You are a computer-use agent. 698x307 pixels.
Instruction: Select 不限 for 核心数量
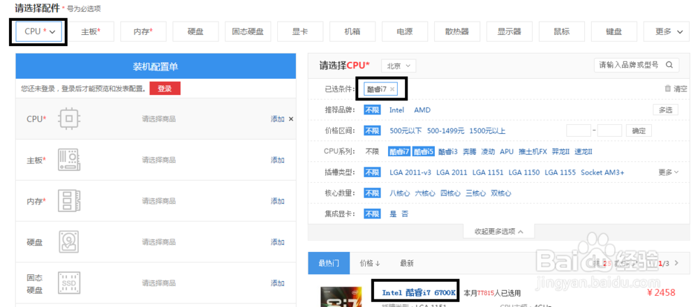coord(372,193)
